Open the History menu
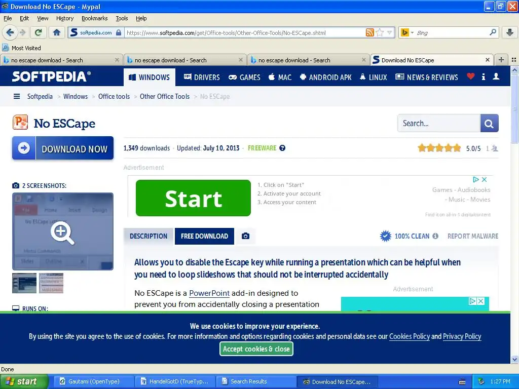519x389 pixels. 64,18
